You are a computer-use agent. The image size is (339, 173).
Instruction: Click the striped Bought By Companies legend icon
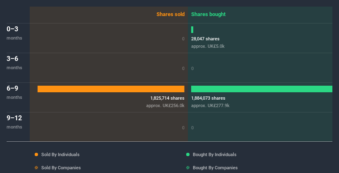coord(188,168)
